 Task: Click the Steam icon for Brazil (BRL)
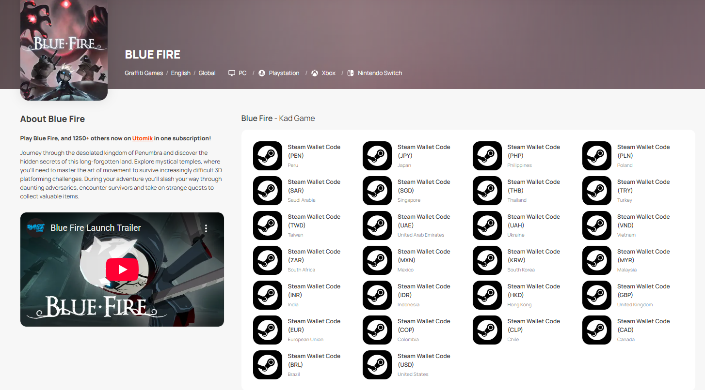click(267, 365)
